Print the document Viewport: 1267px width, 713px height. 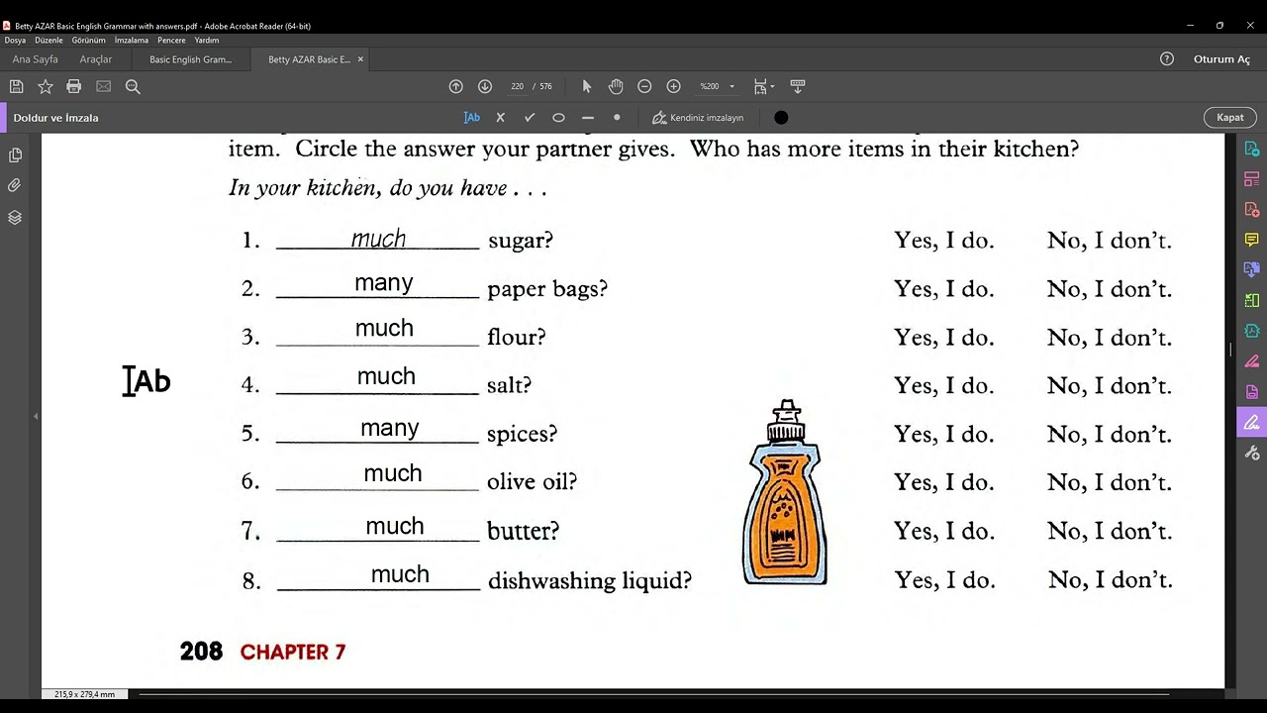click(73, 86)
